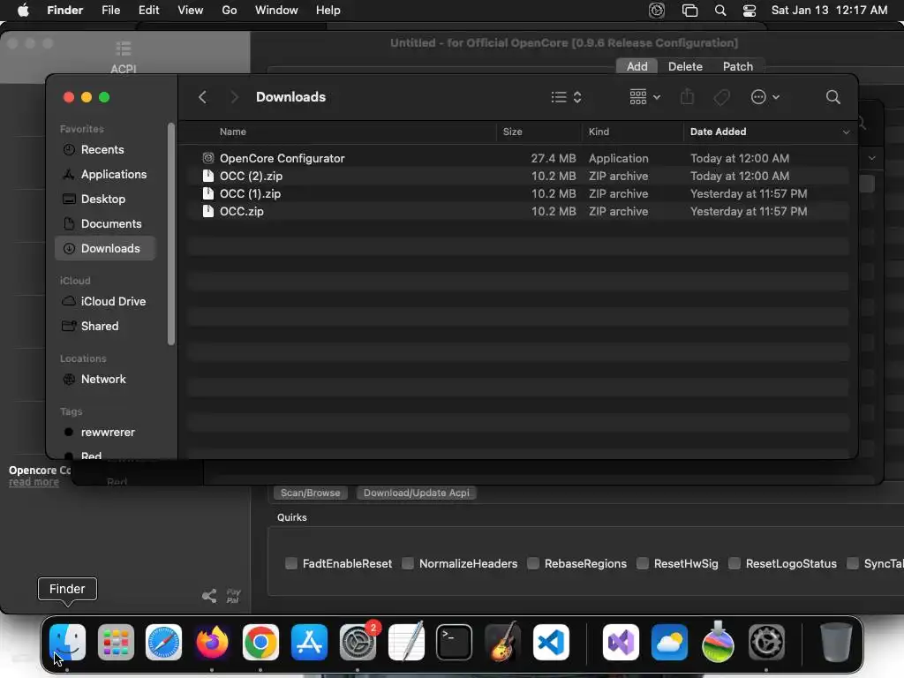904x678 pixels.
Task: Click the Patch tab in OpenCore Configurator
Action: click(x=738, y=66)
